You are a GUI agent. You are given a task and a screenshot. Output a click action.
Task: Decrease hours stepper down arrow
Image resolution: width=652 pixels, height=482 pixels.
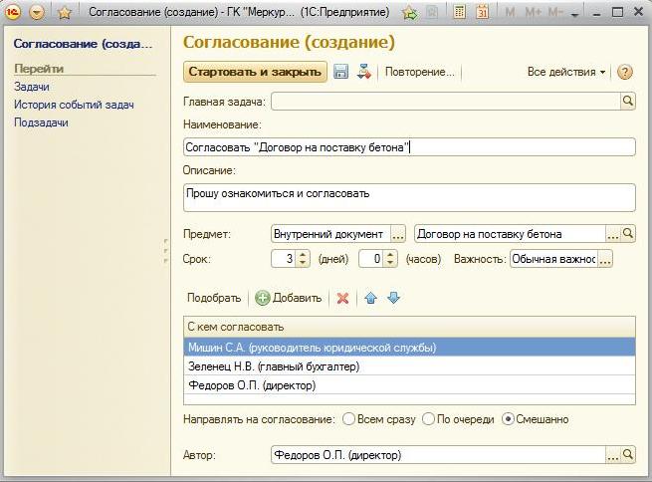click(390, 263)
